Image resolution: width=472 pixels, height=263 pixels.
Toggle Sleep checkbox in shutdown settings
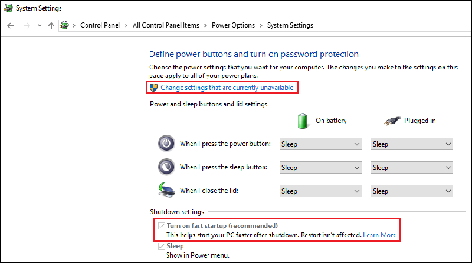161,246
